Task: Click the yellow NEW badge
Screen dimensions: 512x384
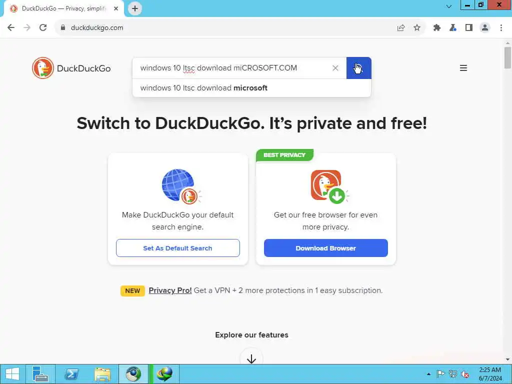Action: (132, 290)
